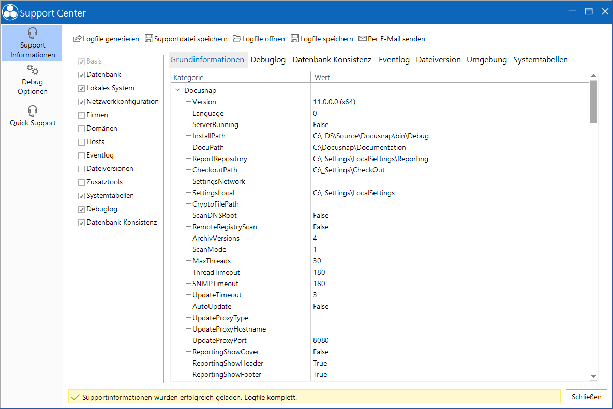Viewport: 613px width, 409px height.
Task: Enable the Dateiversionen checkbox
Action: point(81,169)
